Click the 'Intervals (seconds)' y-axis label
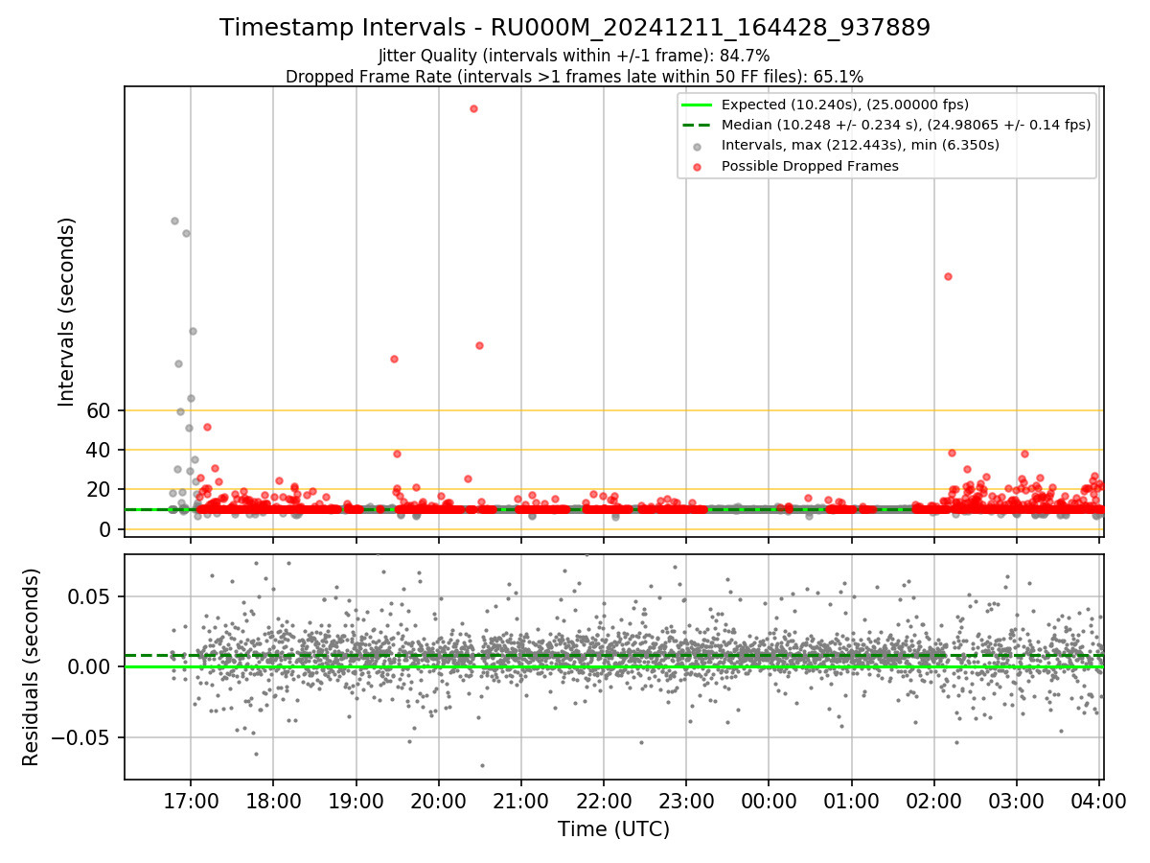Image resolution: width=1150 pixels, height=863 pixels. pos(67,312)
